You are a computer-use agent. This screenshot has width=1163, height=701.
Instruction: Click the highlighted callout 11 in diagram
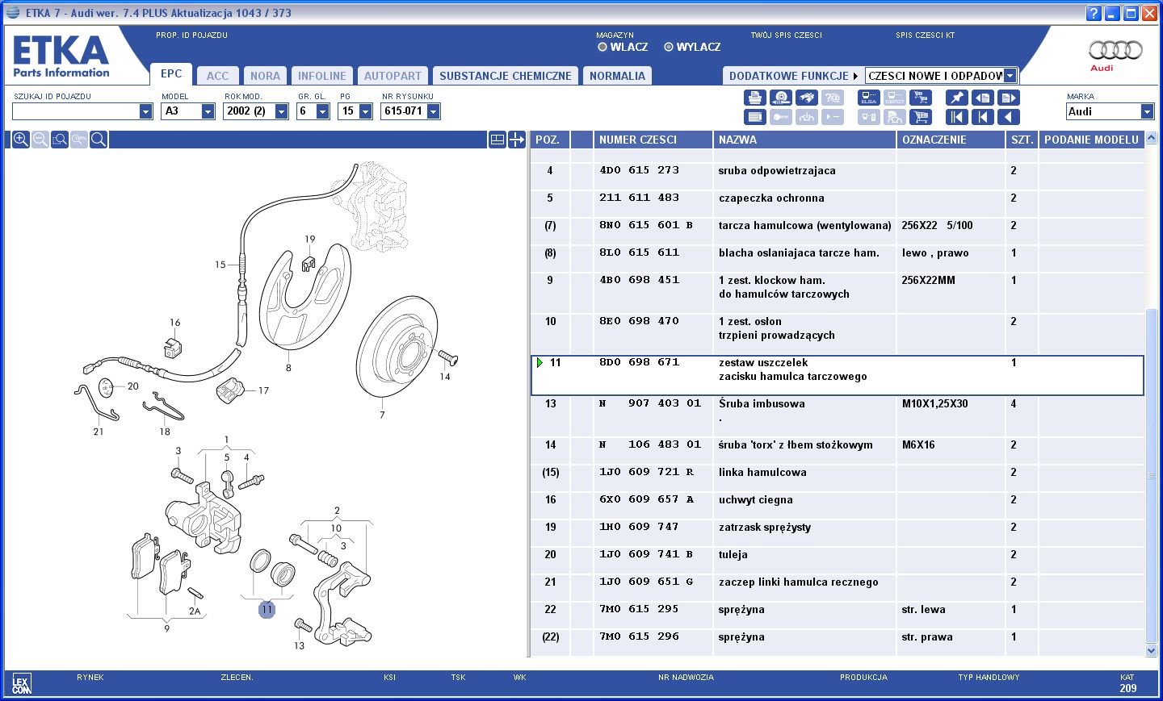(x=267, y=610)
